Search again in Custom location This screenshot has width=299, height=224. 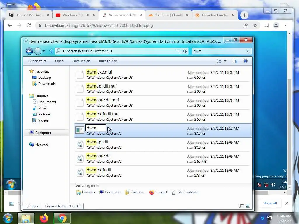[135, 192]
